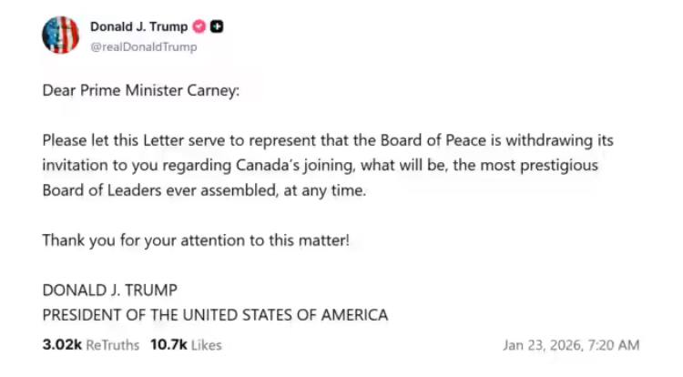Click the bold "10.7k" number
Viewport: 683px width, 377px height.
pos(167,345)
